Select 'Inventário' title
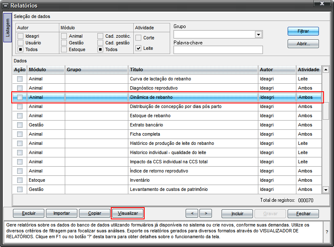The height and width of the screenshot is (247, 334). [140, 180]
